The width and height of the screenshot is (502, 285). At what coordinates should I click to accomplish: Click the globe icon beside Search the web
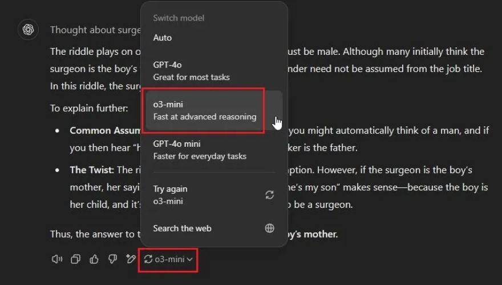tap(270, 228)
